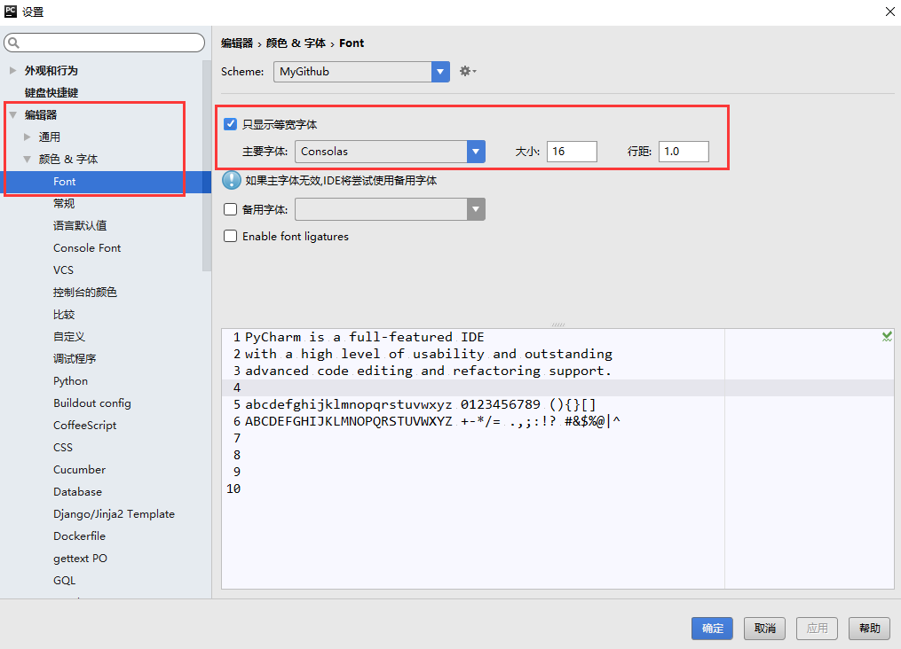Open the Consolas primary font dropdown
This screenshot has height=649, width=901.
(476, 152)
